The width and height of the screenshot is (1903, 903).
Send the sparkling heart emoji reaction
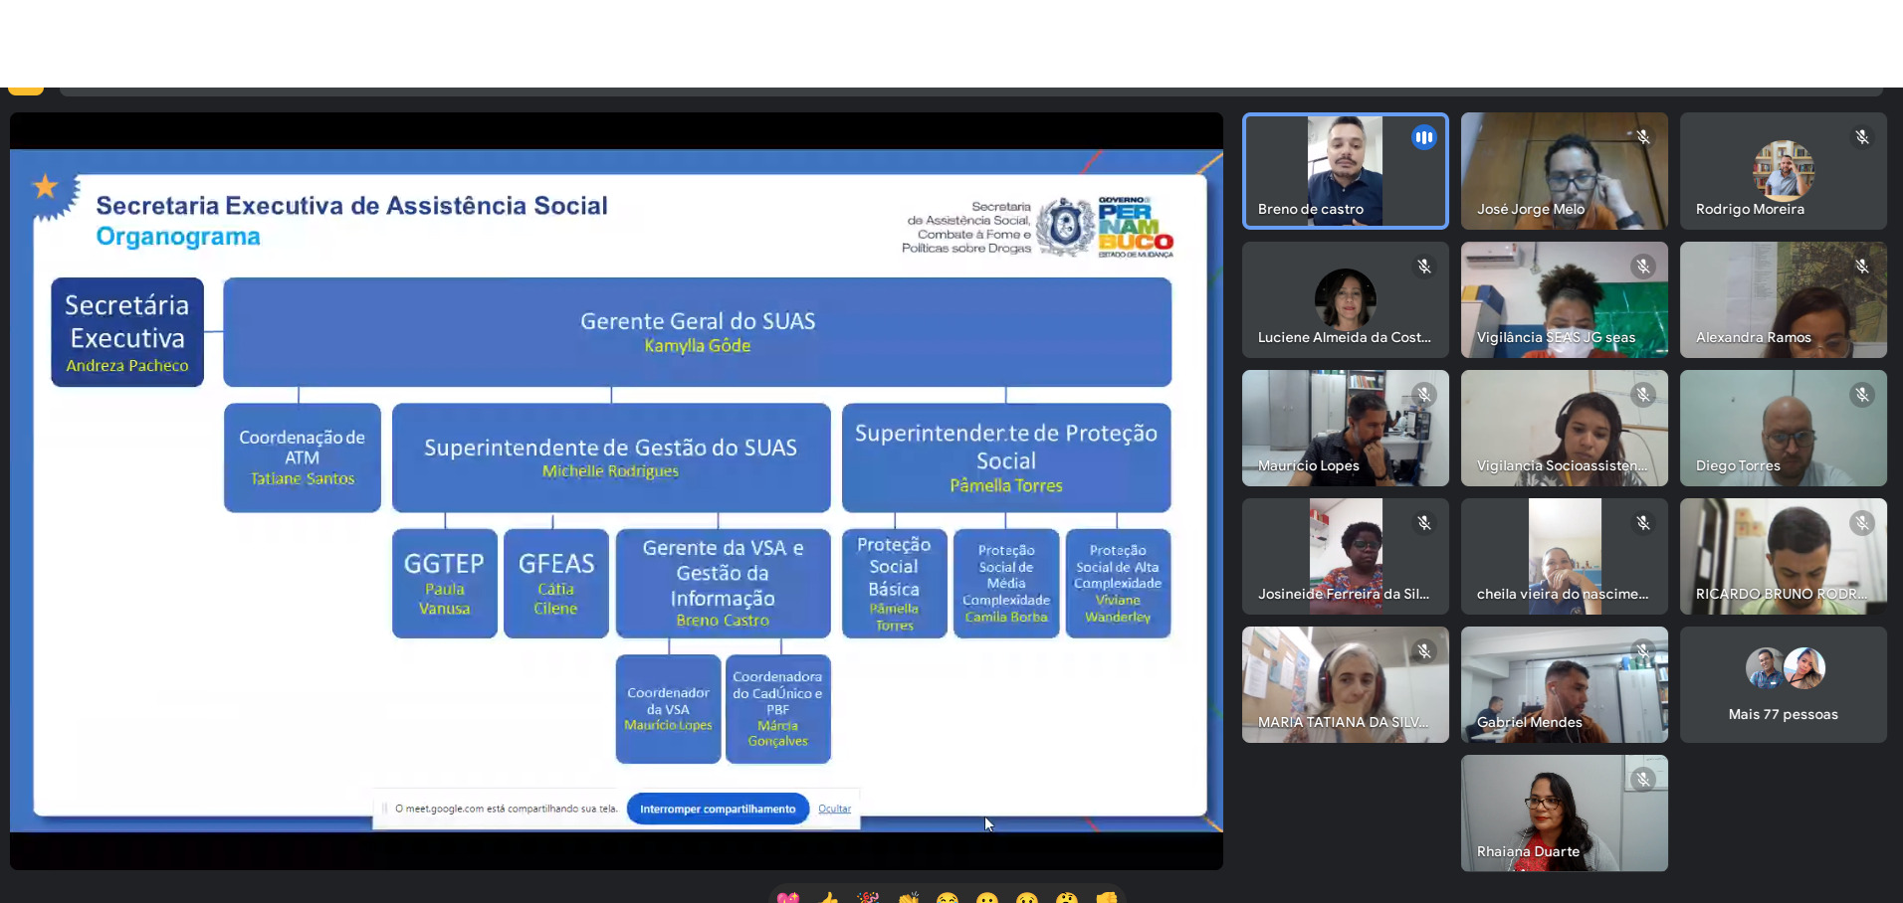[788, 898]
